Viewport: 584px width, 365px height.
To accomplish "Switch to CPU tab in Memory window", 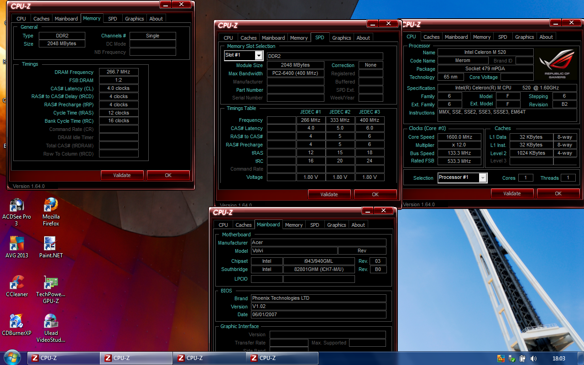I will [x=21, y=19].
